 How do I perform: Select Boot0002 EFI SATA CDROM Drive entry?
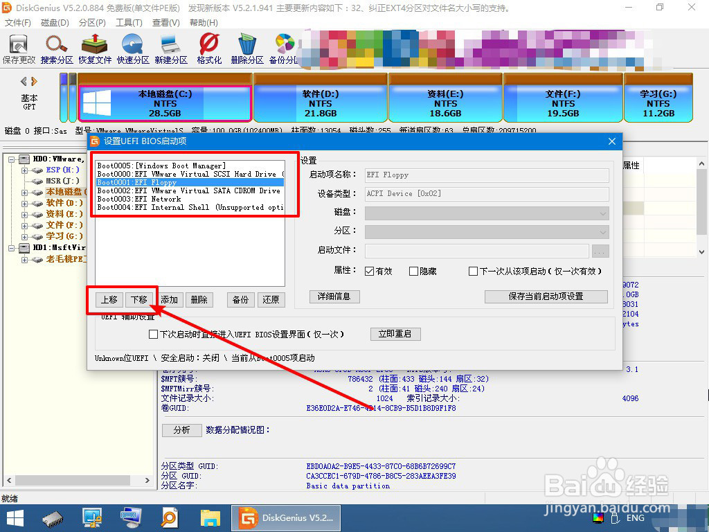click(x=190, y=191)
